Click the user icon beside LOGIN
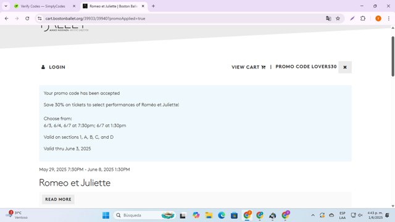395x222 pixels. point(43,67)
